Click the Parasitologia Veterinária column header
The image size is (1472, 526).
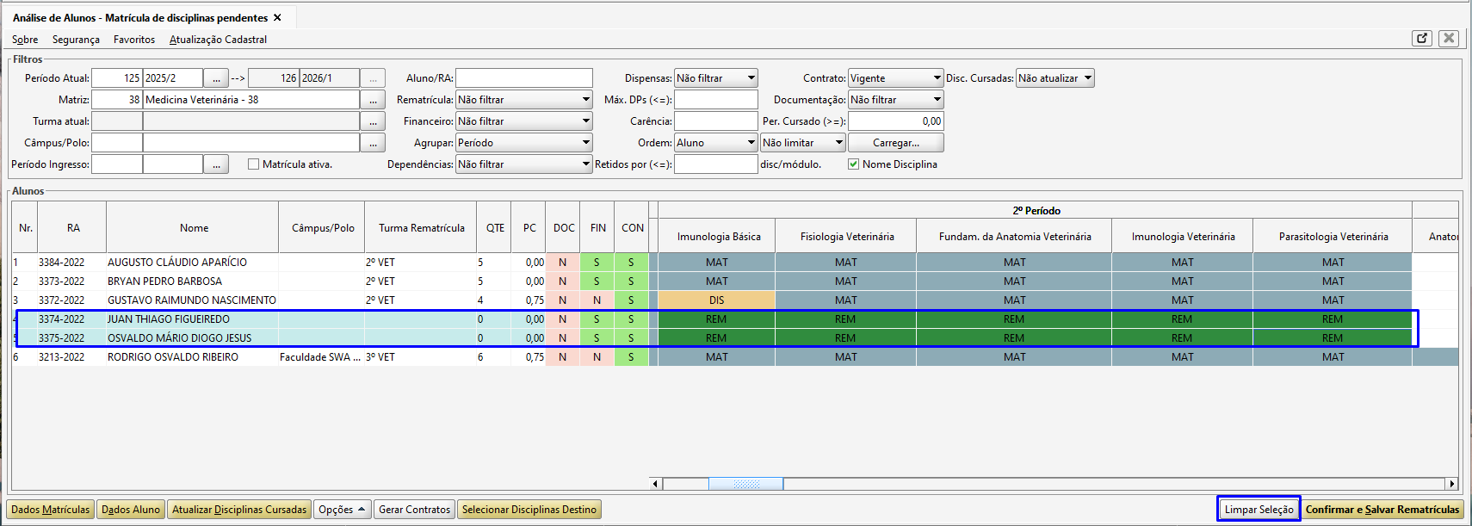pos(1333,237)
